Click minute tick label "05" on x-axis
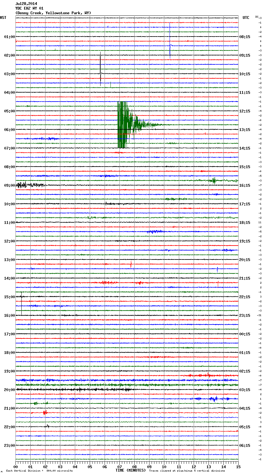 coord(90,467)
